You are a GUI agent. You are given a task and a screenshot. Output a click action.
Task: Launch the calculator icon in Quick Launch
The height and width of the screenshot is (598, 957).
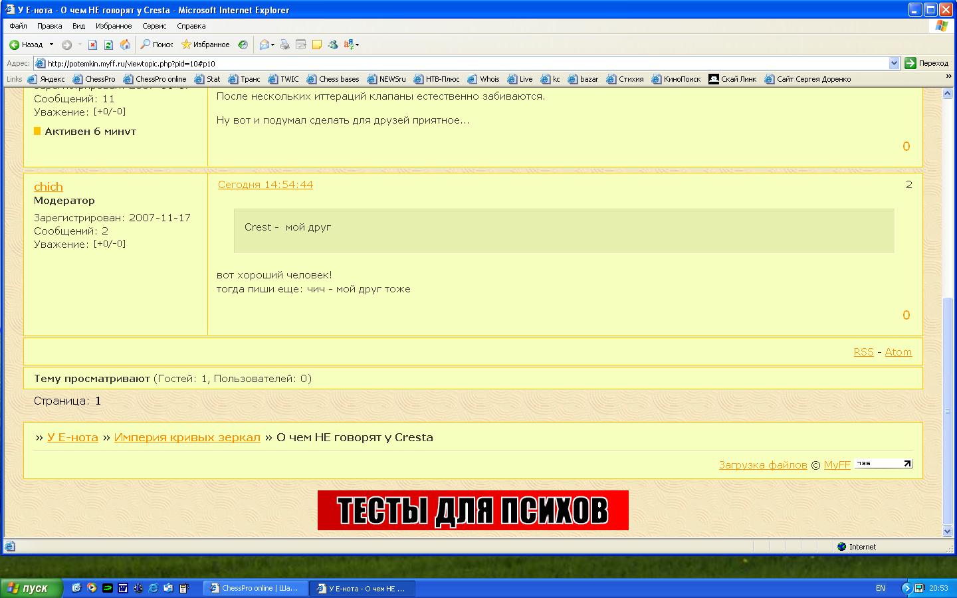[x=184, y=588]
